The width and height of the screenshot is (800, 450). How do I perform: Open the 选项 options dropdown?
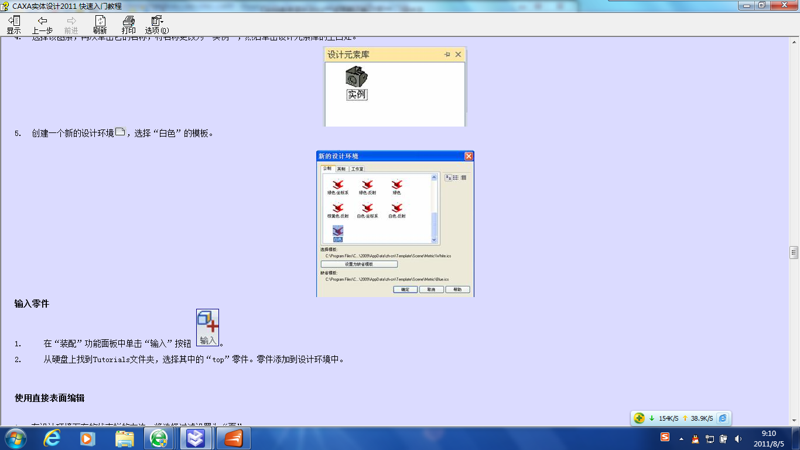[157, 25]
